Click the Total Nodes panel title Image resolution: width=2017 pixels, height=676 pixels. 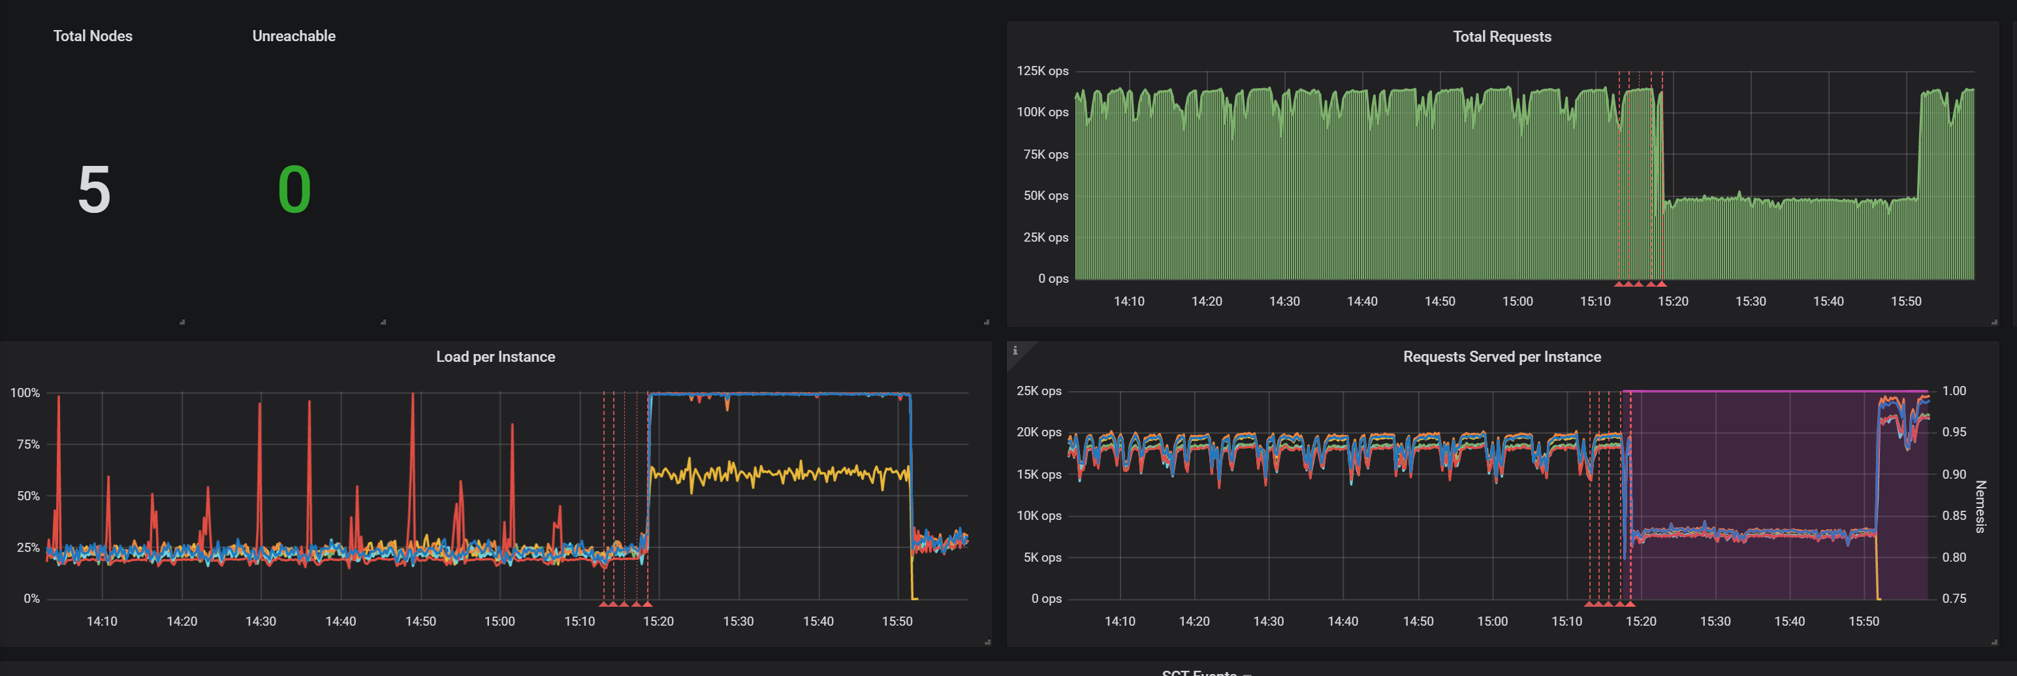click(x=91, y=35)
